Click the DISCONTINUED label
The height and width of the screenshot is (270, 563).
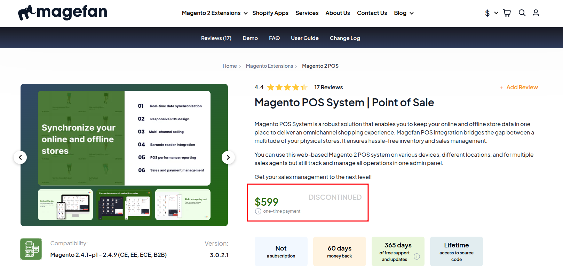click(x=335, y=197)
